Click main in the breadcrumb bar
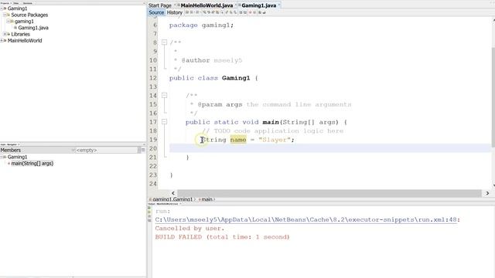The width and height of the screenshot is (495, 278). point(207,199)
